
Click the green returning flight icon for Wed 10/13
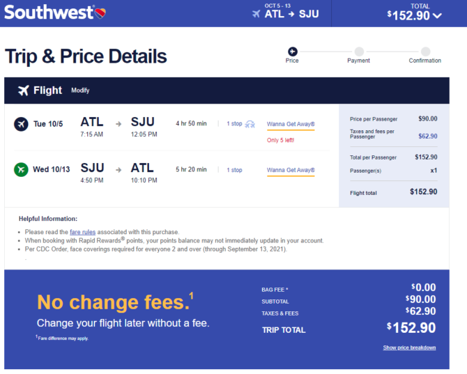coord(21,170)
